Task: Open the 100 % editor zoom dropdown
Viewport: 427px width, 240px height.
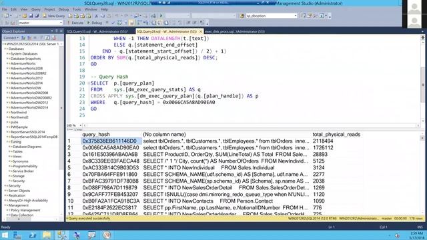Action: pos(80,125)
